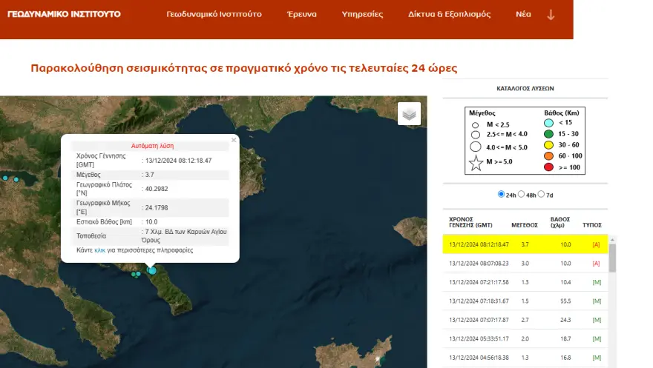This screenshot has width=653, height=368.
Task: Click the 'κλικ' link for more information
Action: tap(100, 250)
